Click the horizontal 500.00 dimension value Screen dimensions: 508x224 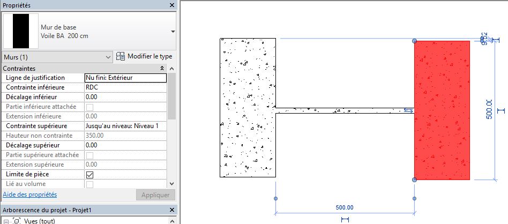(x=345, y=207)
